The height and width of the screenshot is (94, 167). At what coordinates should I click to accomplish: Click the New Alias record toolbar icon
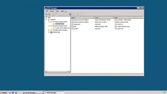(x=81, y=14)
